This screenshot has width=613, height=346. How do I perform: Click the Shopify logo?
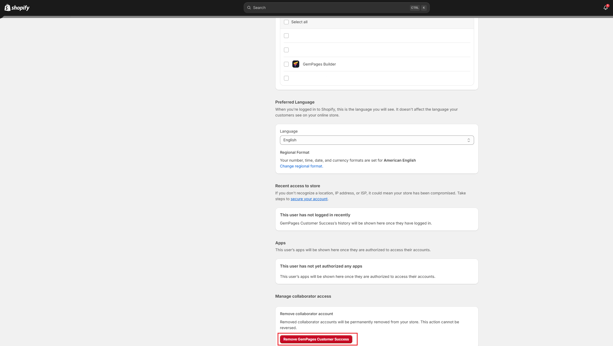[17, 8]
